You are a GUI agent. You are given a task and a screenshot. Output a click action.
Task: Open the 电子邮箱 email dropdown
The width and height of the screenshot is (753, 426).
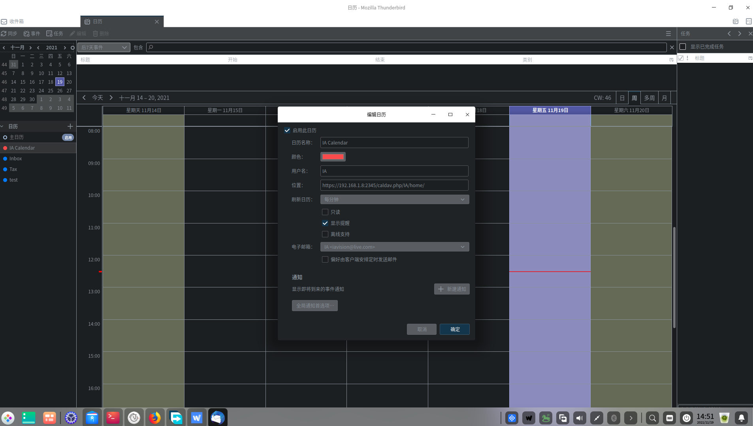pos(395,247)
